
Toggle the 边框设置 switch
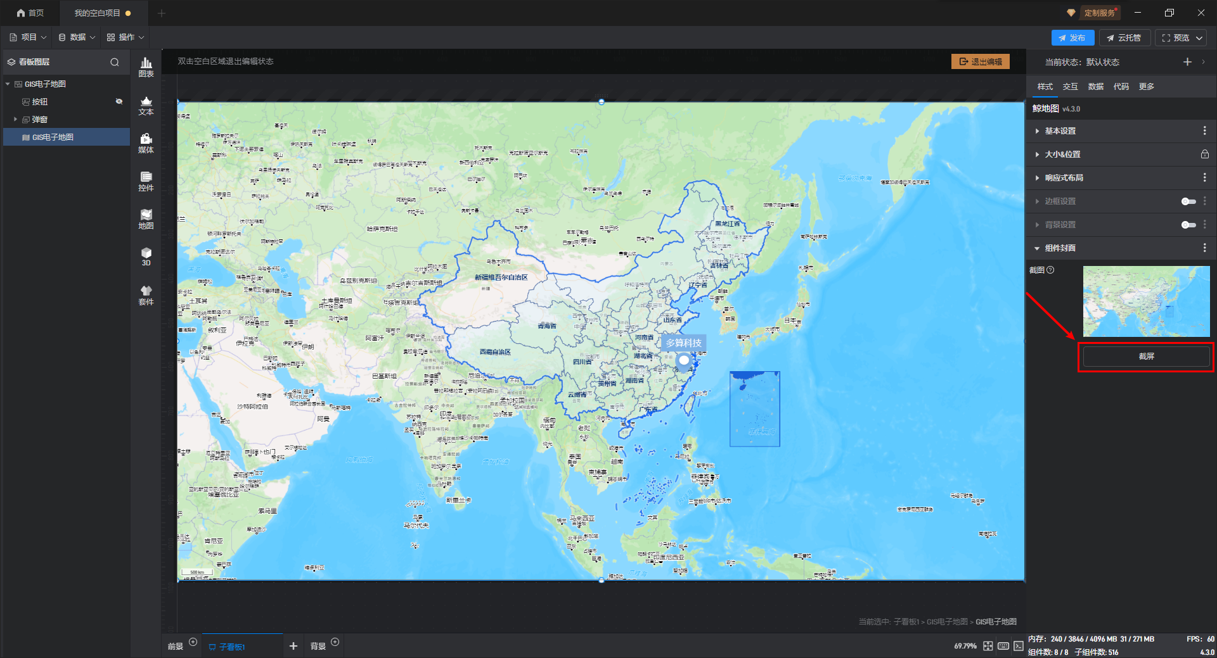(x=1188, y=201)
